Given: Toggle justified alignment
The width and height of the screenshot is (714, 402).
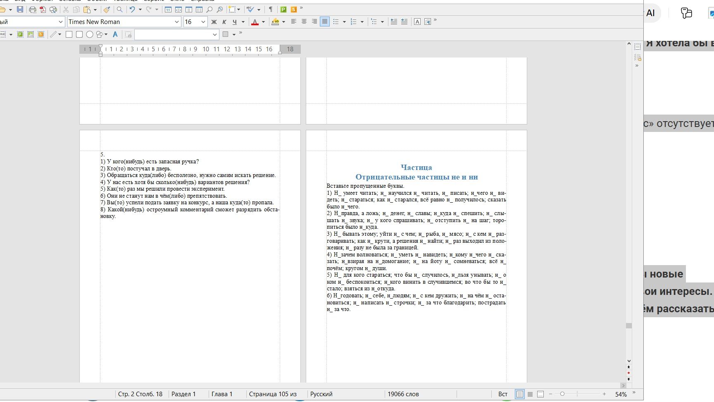Looking at the screenshot, I should click(325, 22).
